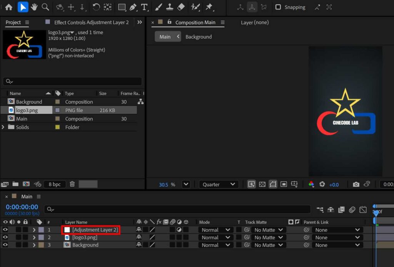This screenshot has width=394, height=267.
Task: Open the Layer (none) panel tab
Action: point(255,22)
